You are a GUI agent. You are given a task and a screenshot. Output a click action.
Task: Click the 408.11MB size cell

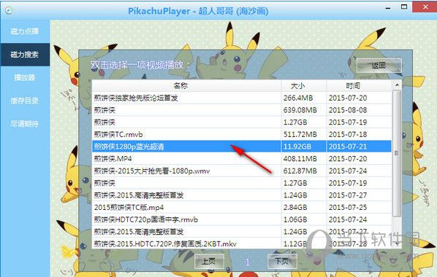tap(304, 159)
